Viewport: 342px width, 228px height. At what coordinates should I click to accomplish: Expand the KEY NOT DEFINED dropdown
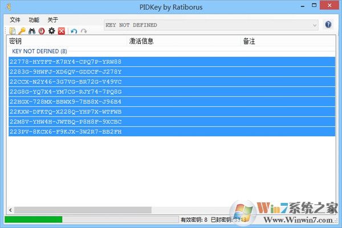tap(315, 25)
